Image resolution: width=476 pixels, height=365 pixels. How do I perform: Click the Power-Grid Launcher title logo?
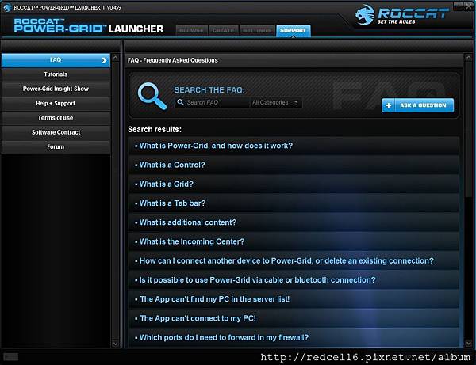[x=89, y=26]
